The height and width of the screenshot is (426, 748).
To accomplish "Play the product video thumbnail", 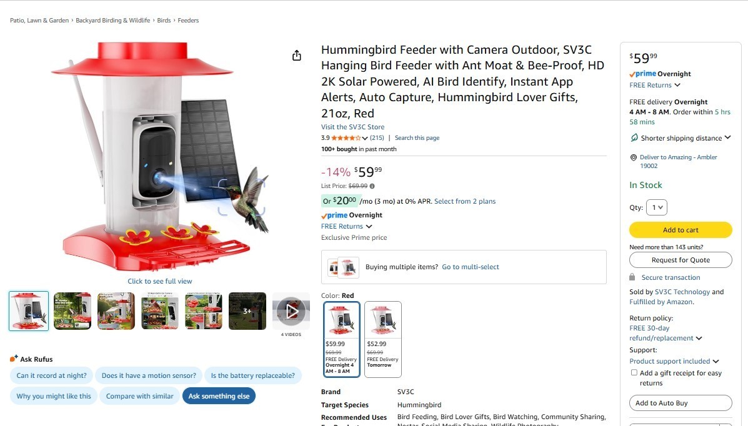I will 291,311.
